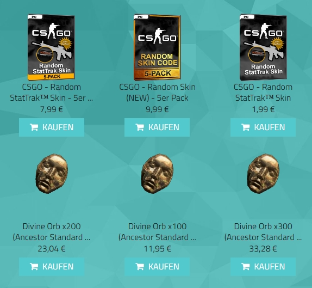The height and width of the screenshot is (288, 312).
Task: Click the KAUFEN text for the 23,04 € Divine Orb
Action: pyautogui.click(x=58, y=267)
